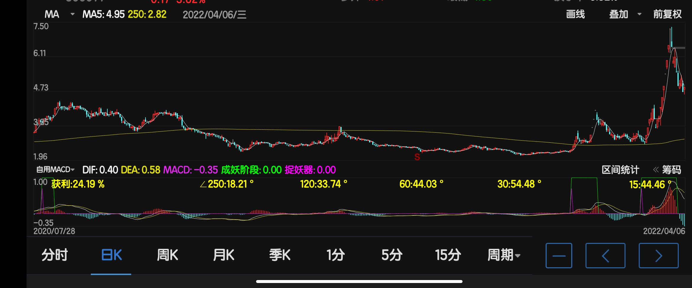Tap the 成妖阶段: 0.00 indicator value
The width and height of the screenshot is (692, 288).
pos(251,170)
